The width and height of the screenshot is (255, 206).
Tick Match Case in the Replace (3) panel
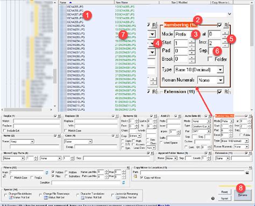66,131
